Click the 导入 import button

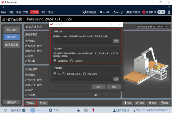[x=30, y=103]
